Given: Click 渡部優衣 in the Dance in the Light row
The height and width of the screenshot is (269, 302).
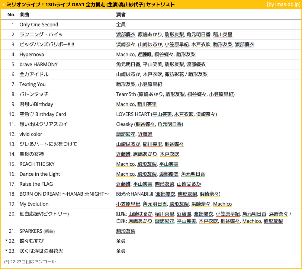Looking at the screenshot, I should tap(169, 174).
